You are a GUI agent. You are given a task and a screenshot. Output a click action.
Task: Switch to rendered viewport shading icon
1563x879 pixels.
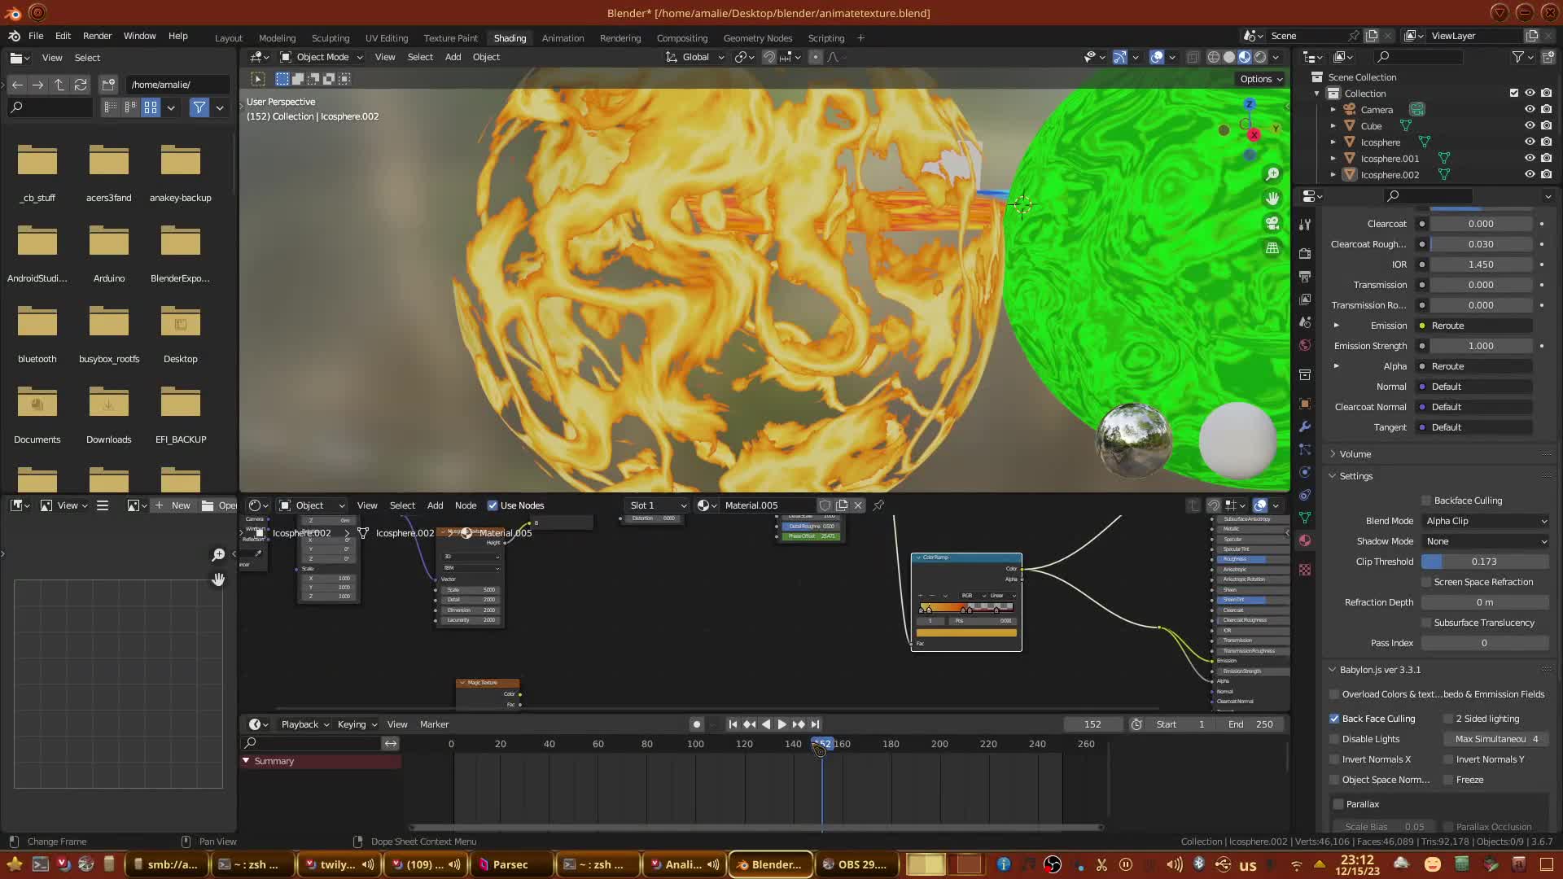(x=1260, y=57)
